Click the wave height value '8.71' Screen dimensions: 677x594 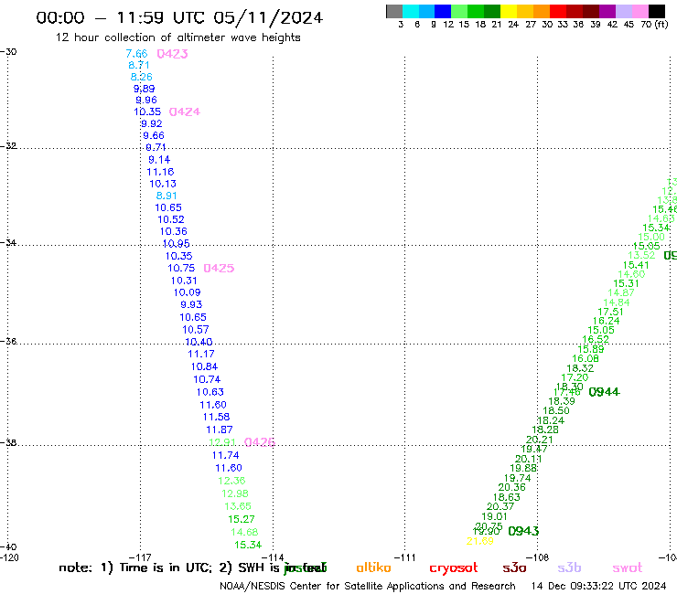(x=139, y=66)
